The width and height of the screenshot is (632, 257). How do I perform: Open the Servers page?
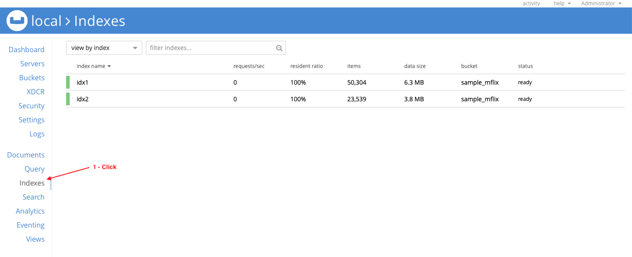pyautogui.click(x=32, y=64)
